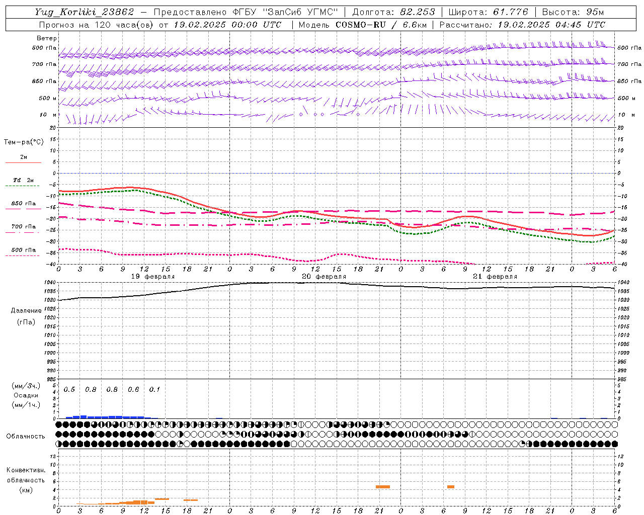Click the 'Конвективн.' convective cloud label
644x515 pixels.
point(26,470)
